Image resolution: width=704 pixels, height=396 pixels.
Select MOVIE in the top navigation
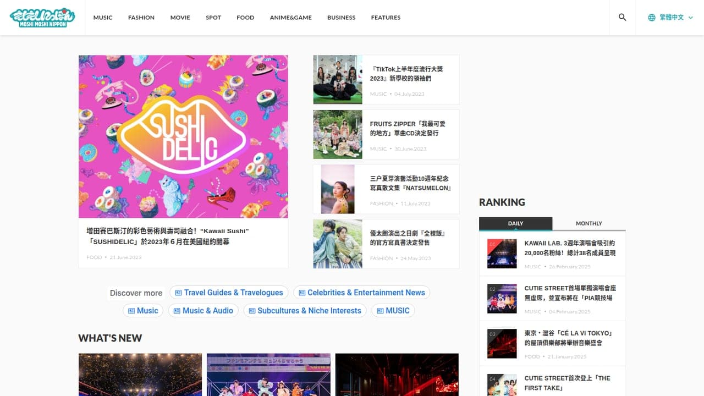(180, 18)
